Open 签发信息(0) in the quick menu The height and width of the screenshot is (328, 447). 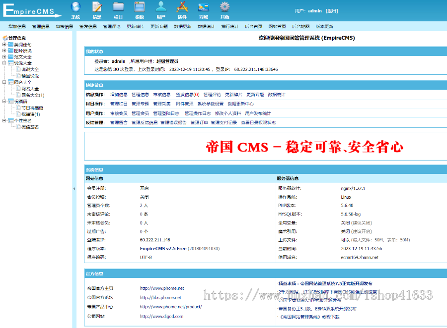188,95
